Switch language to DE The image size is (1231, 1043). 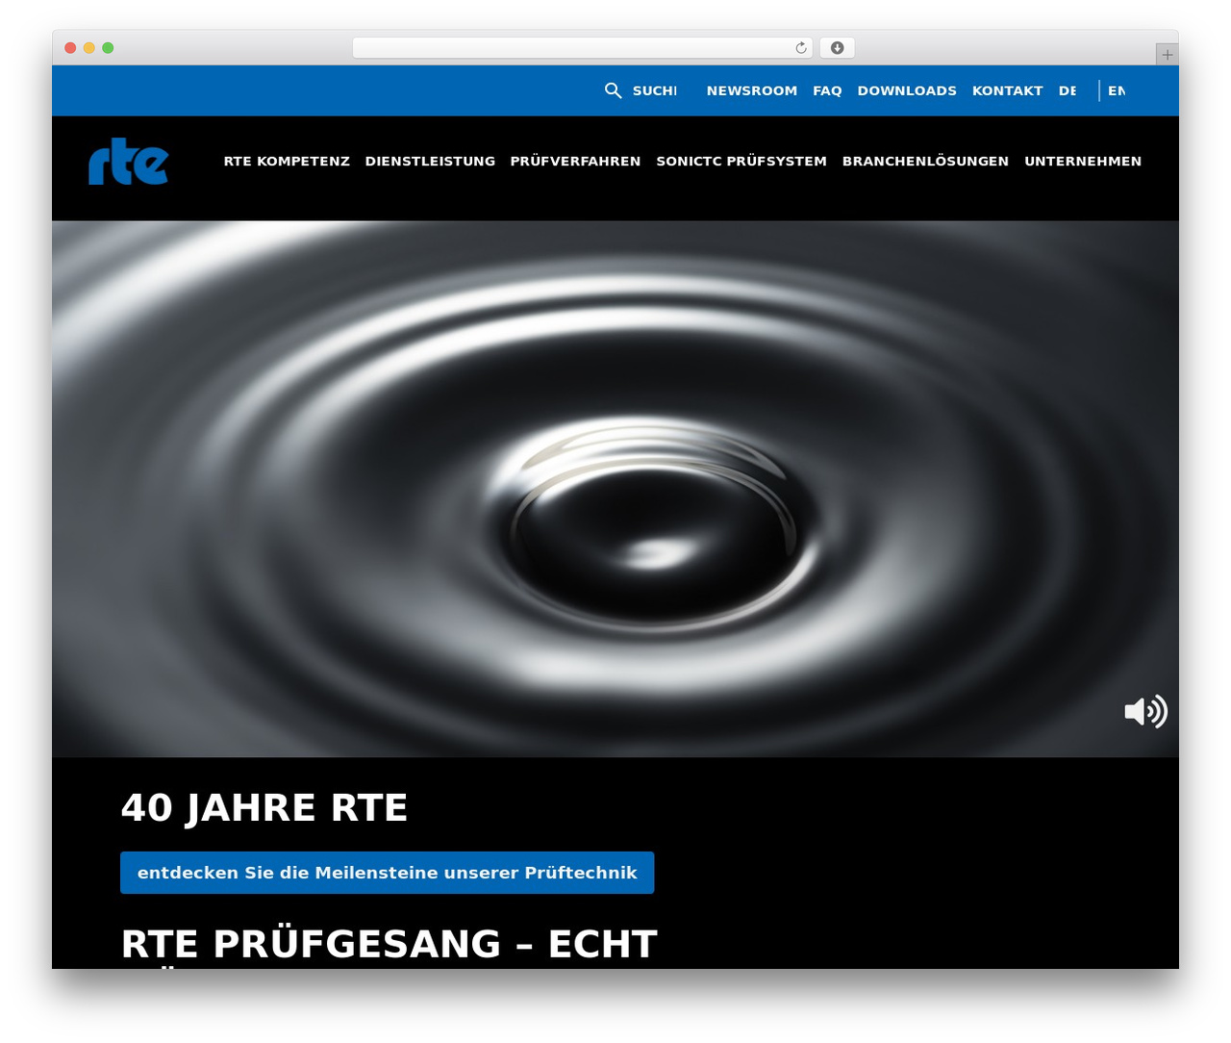(1068, 90)
